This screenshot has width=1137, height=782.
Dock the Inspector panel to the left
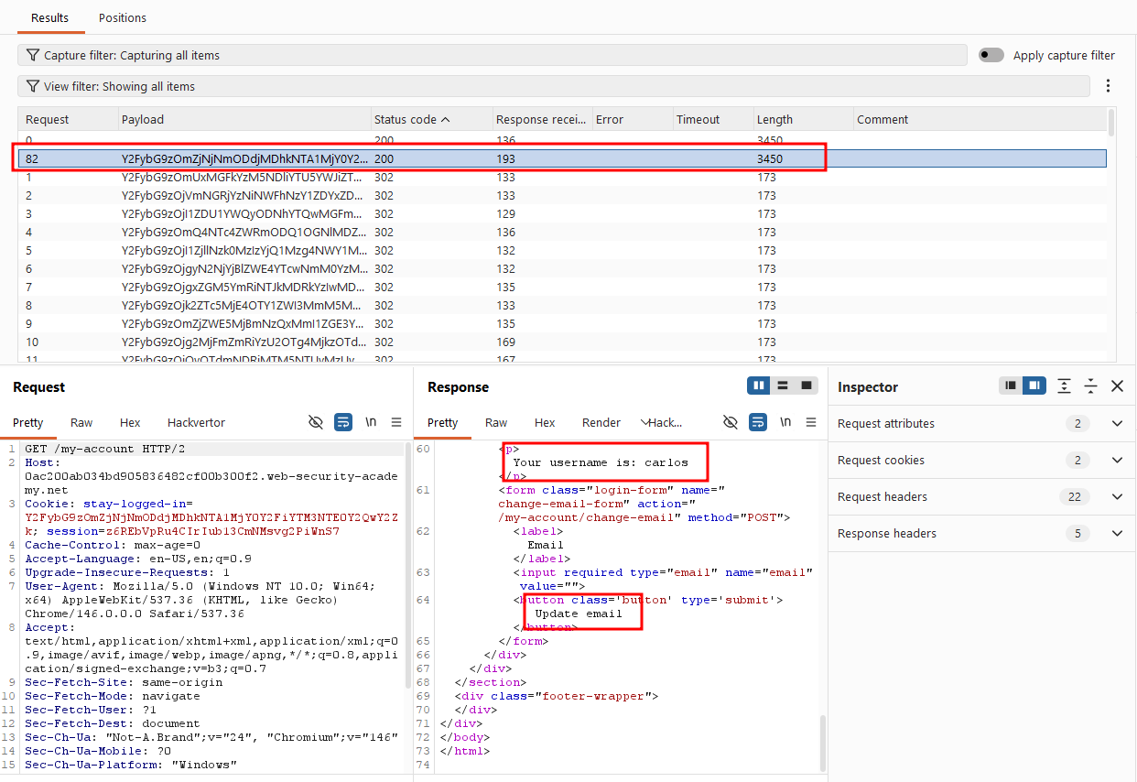1011,386
